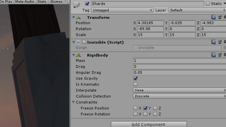The height and width of the screenshot is (127, 226).
Task: Disable the Use Gravity checkbox
Action: pos(135,78)
